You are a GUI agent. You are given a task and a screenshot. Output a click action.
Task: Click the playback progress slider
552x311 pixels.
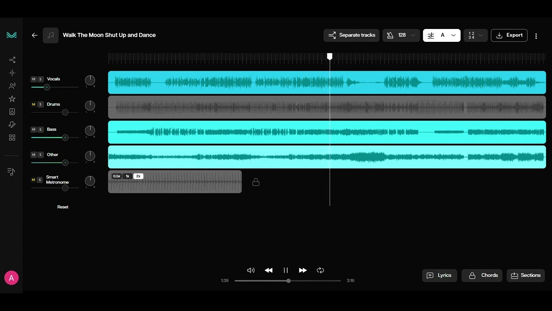pos(288,281)
